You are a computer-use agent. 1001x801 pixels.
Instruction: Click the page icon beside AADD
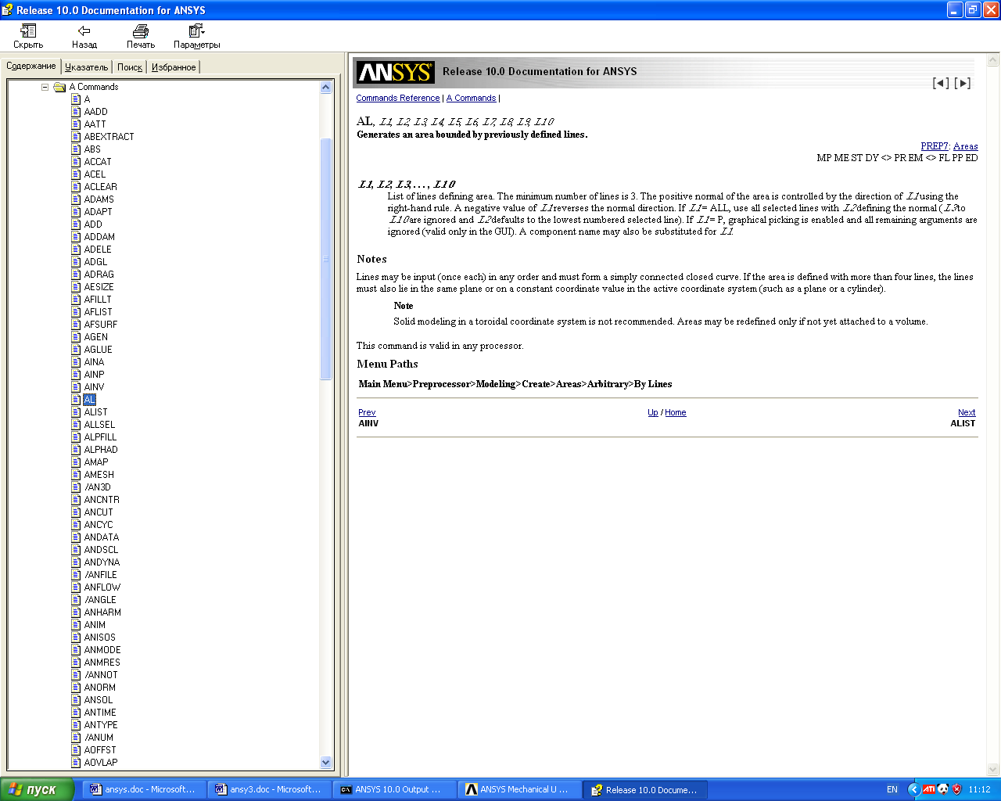[76, 112]
